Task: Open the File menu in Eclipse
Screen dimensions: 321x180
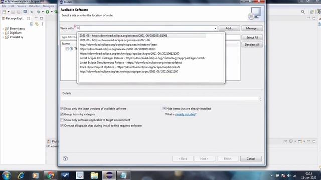Action: click(x=4, y=6)
